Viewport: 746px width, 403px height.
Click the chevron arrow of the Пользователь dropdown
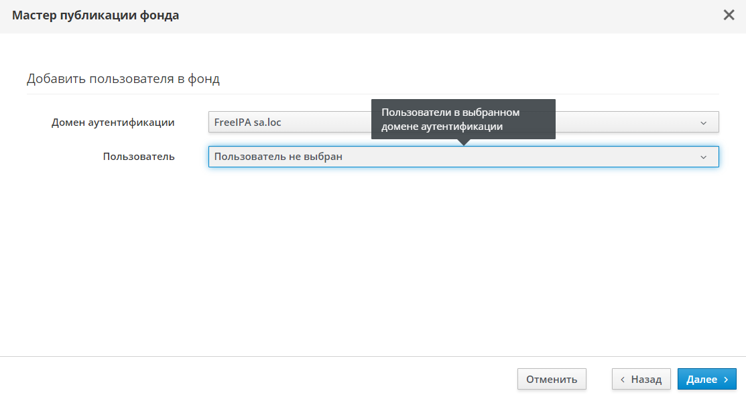click(x=703, y=157)
